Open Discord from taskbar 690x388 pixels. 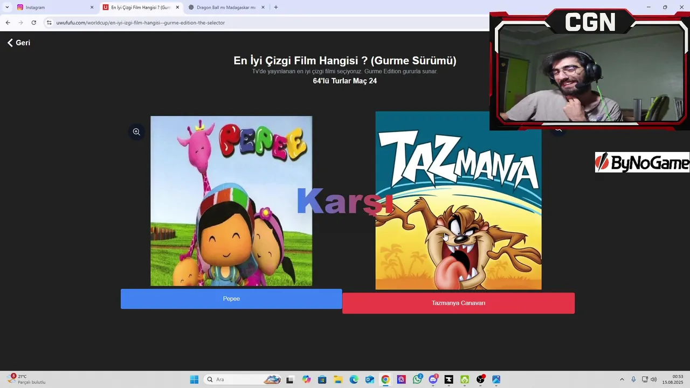433,379
